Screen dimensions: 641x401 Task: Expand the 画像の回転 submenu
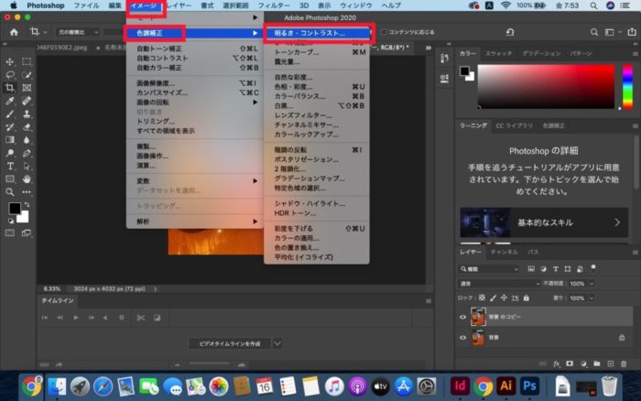pyautogui.click(x=195, y=103)
